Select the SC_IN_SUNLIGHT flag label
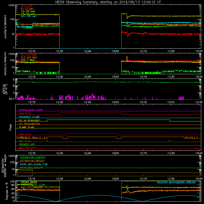Image resolution: width=204 pixels, height=204 pixels. pos(29,120)
